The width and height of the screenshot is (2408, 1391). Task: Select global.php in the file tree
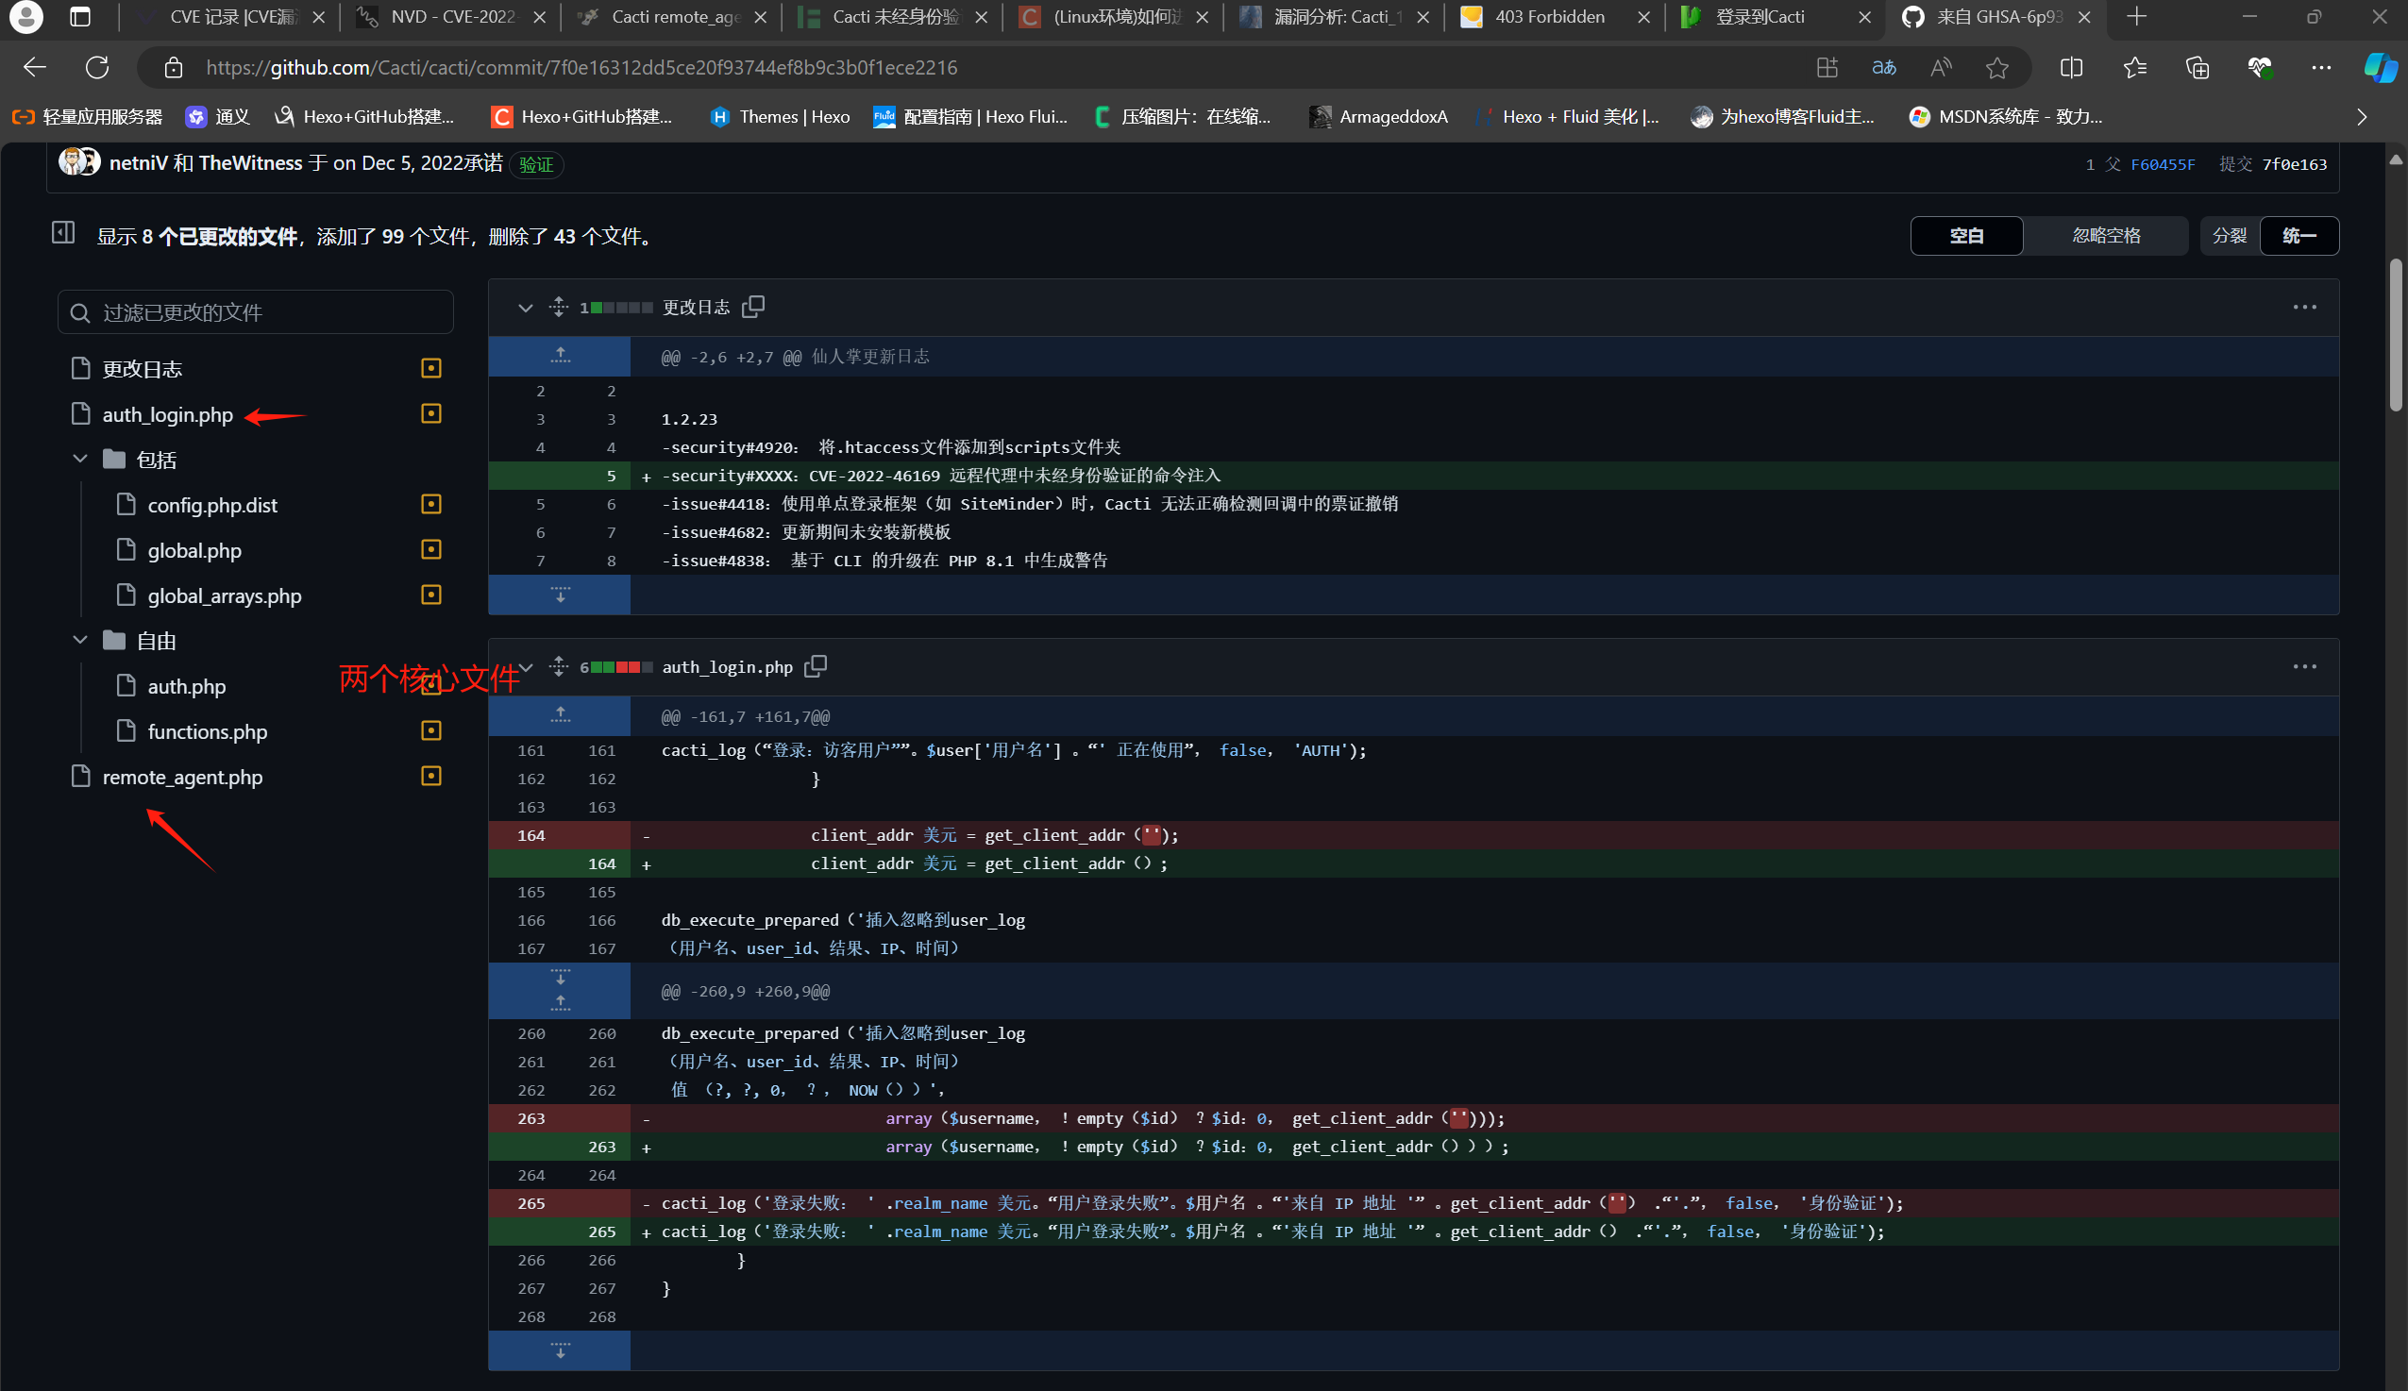tap(195, 550)
